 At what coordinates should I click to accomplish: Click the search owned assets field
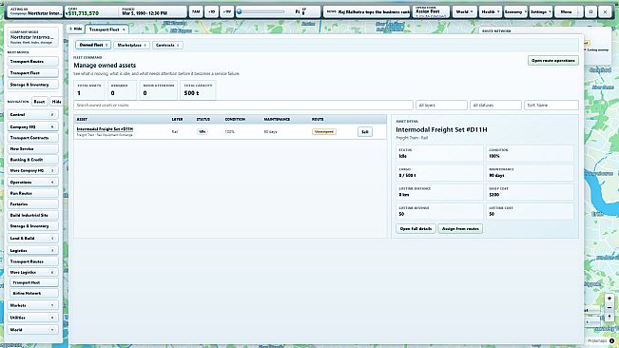point(243,106)
